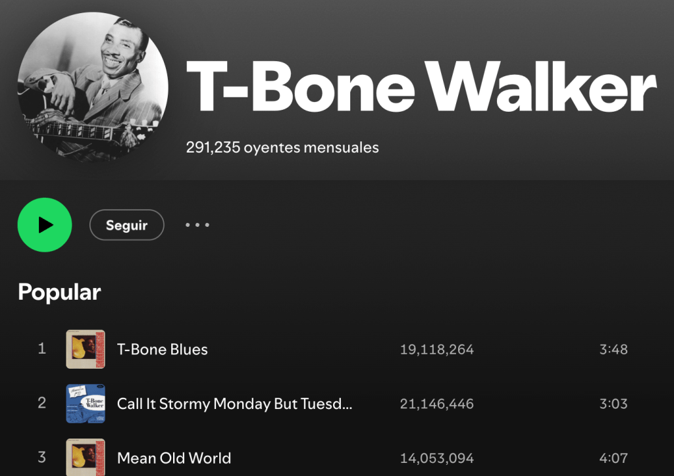Click the 3:48 track duration

613,349
